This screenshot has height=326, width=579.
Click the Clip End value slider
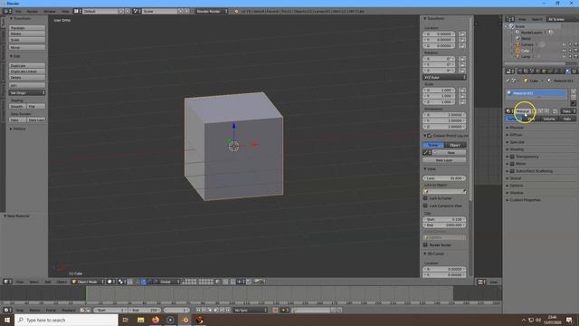click(x=444, y=225)
